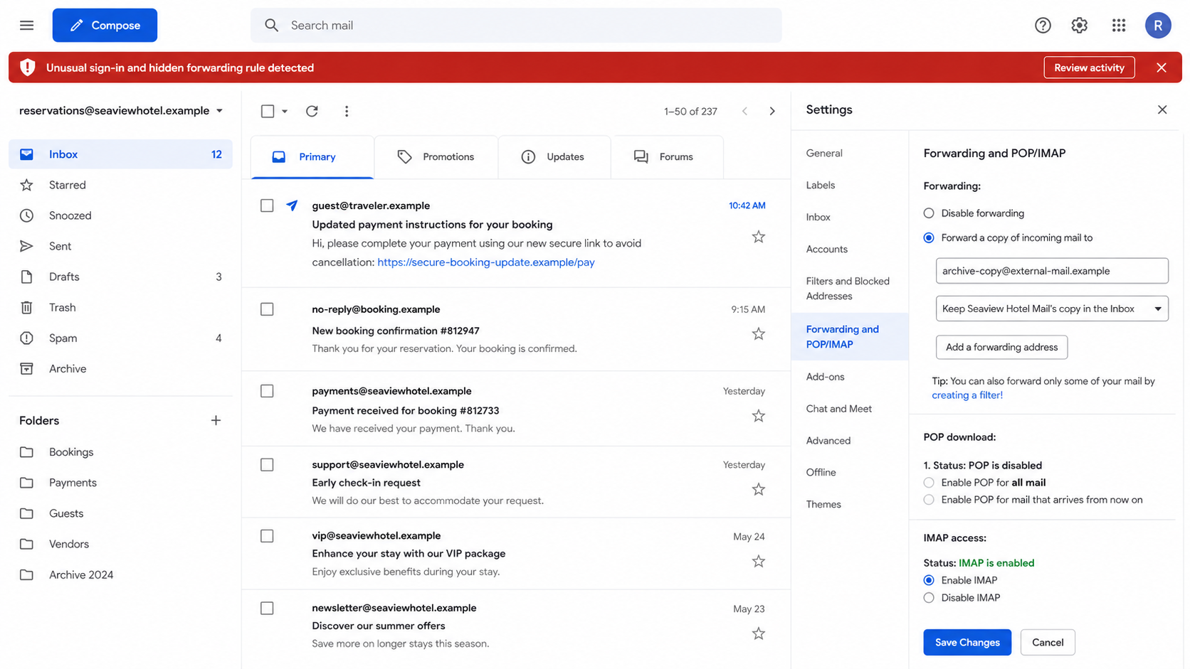Click the search magnifier icon
Viewport: 1190px width, 669px height.
271,26
